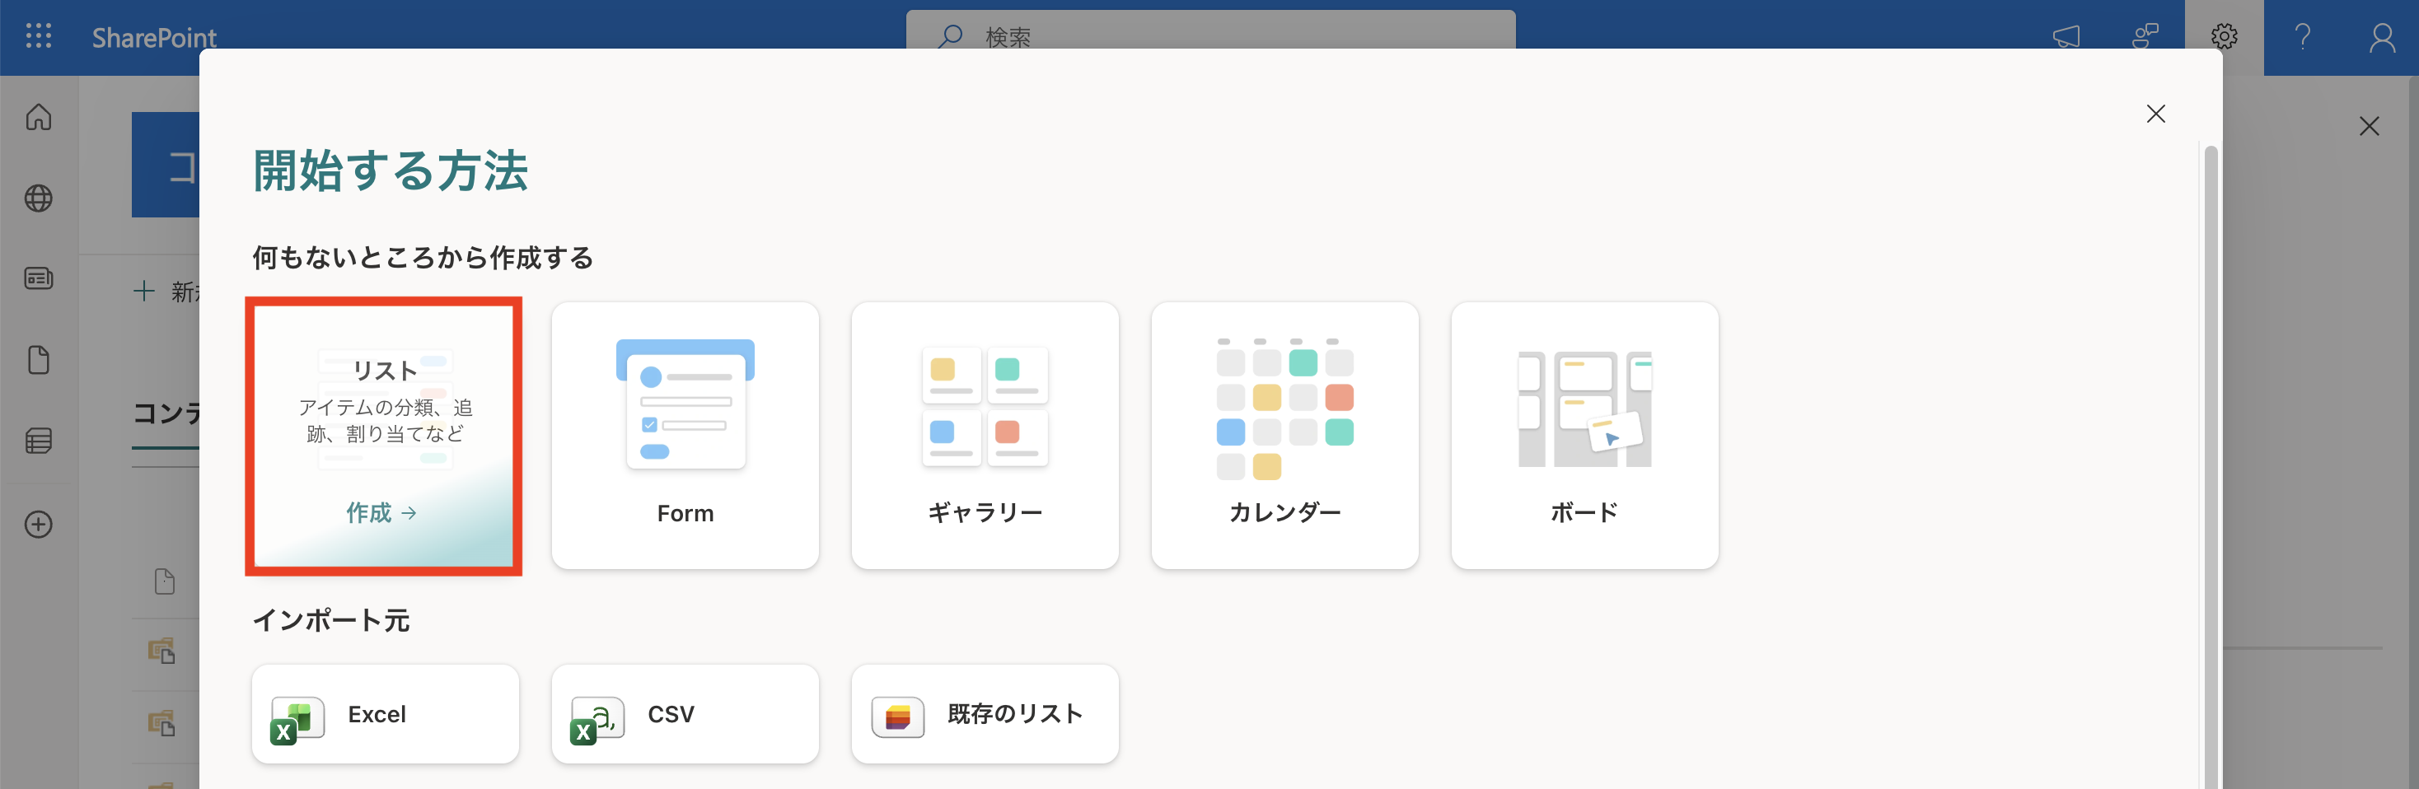Open the app launcher waffle icon
The image size is (2419, 789).
coord(39,36)
